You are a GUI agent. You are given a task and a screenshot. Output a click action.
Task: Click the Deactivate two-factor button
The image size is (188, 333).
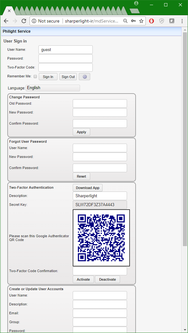click(107, 279)
